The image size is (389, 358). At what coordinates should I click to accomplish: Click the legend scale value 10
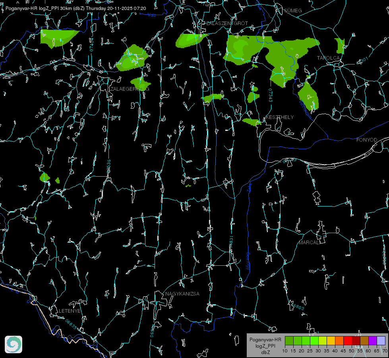point(285,351)
